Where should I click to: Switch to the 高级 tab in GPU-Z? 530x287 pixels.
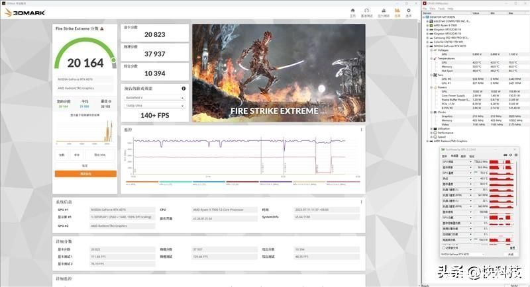463,156
